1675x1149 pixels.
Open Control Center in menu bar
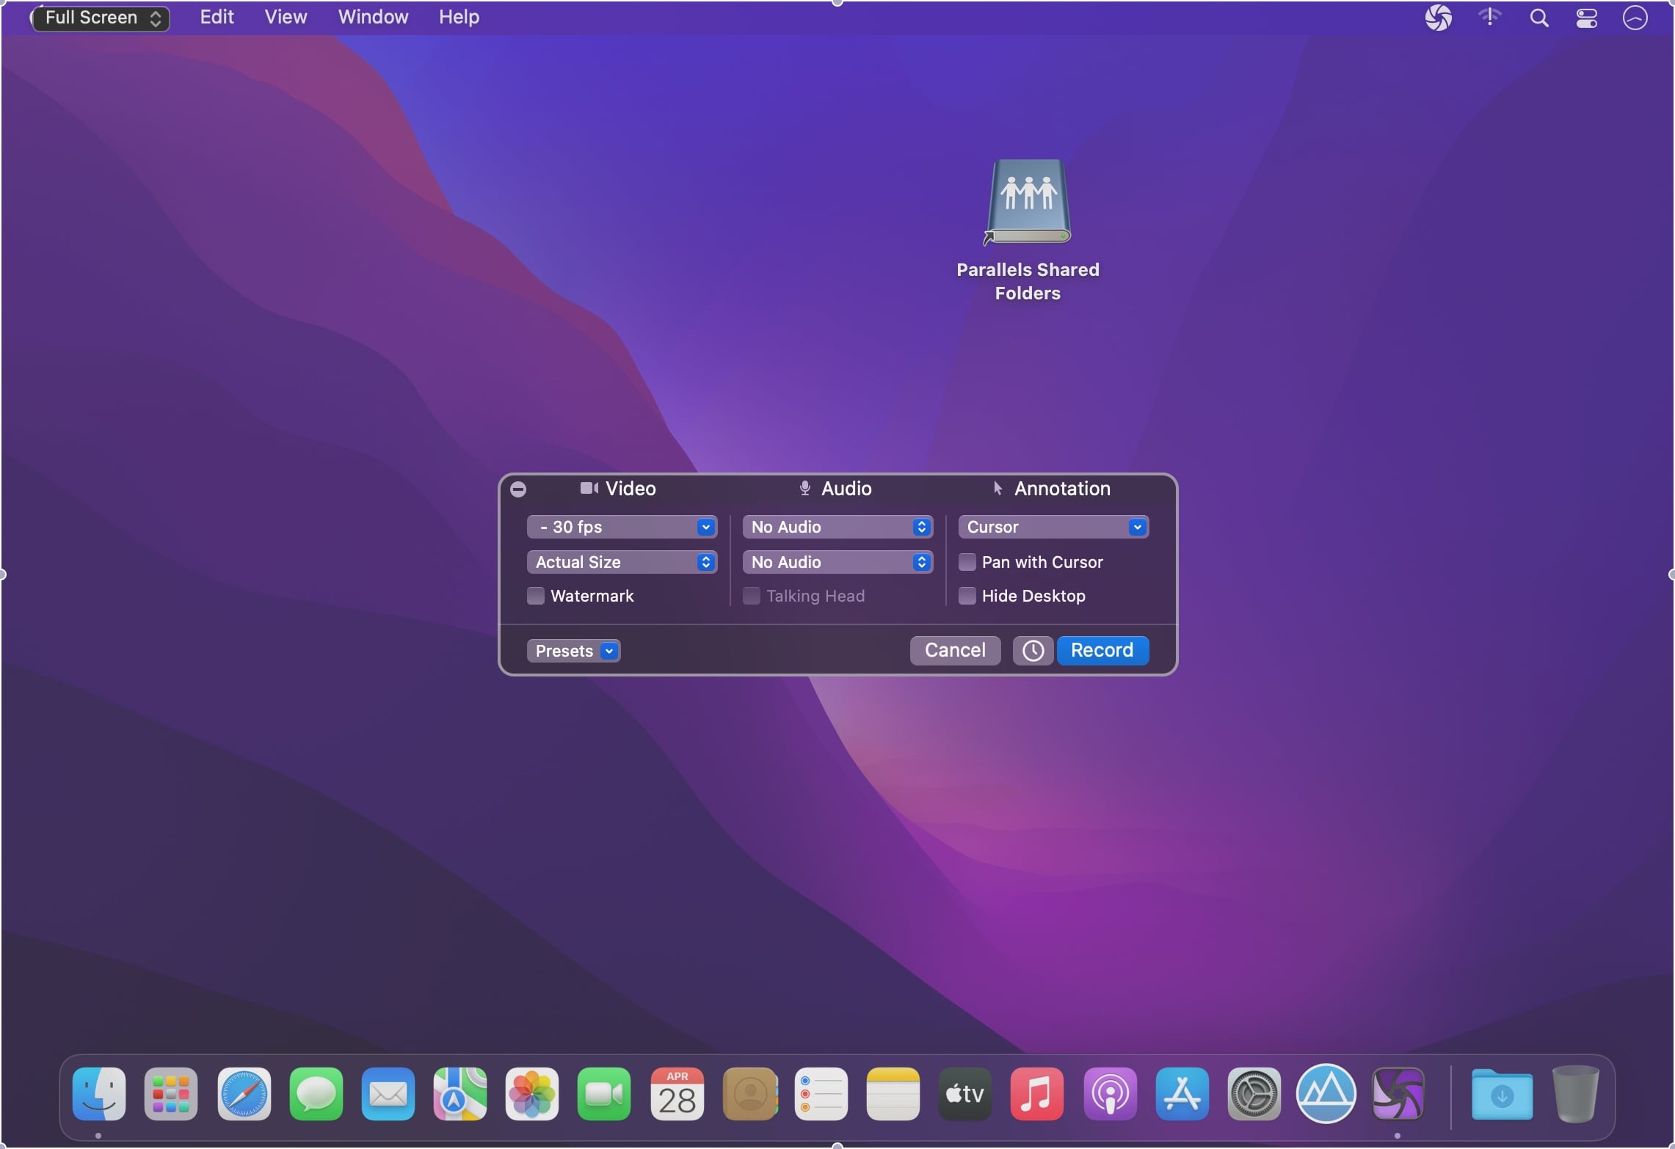coord(1586,18)
